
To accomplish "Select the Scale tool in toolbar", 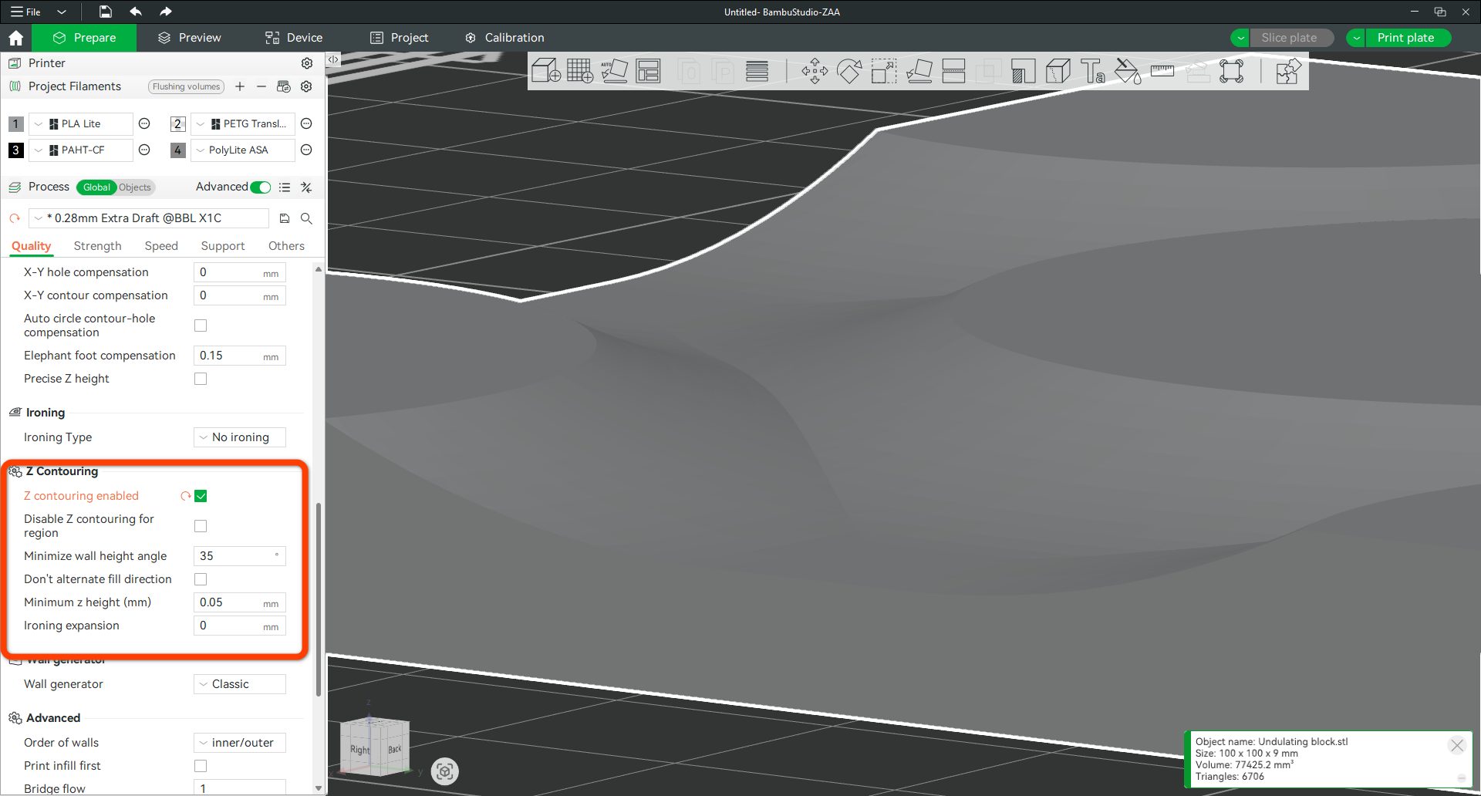I will point(884,71).
